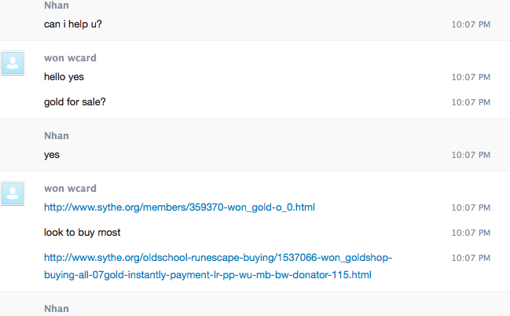
Task: Click the first won wcard sender name
Action: pyautogui.click(x=70, y=58)
